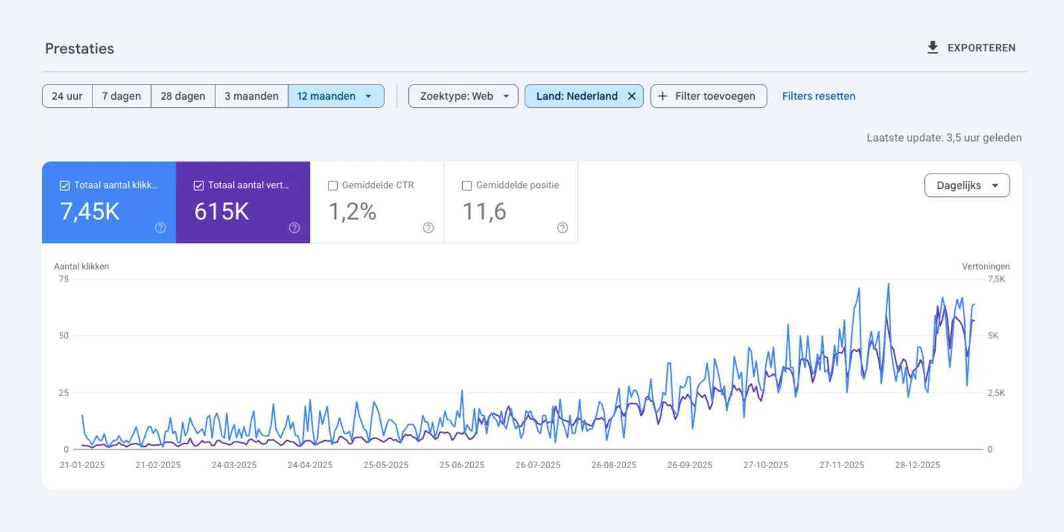
Task: Click the 24-03-2025 axis date
Action: click(234, 465)
